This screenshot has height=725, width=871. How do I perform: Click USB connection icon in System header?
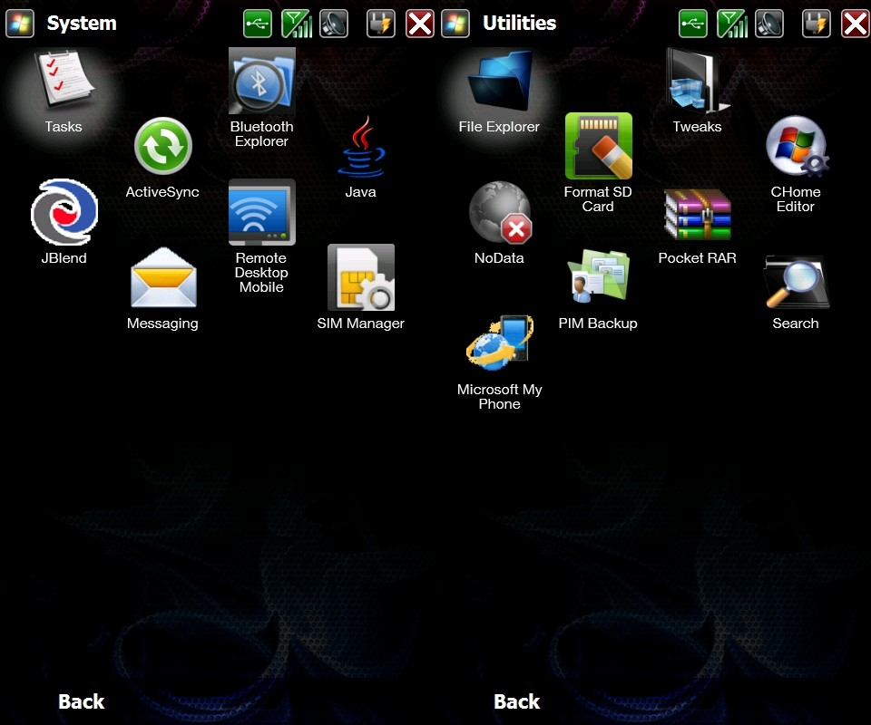(258, 24)
